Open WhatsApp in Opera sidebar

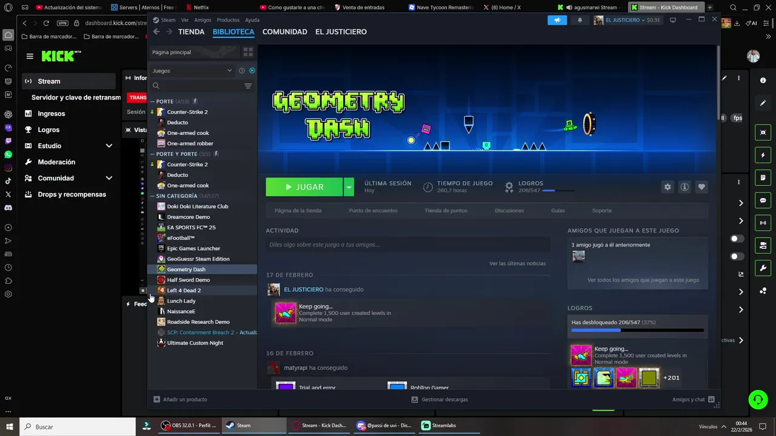point(8,154)
